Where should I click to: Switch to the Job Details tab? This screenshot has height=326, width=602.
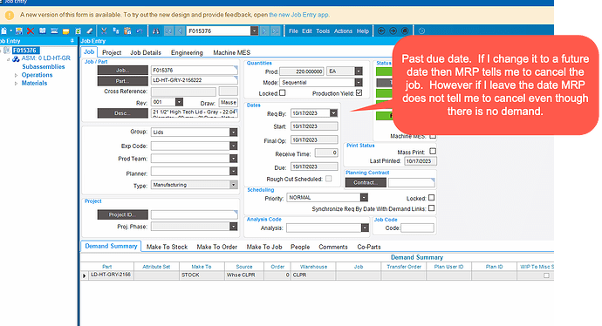(146, 52)
